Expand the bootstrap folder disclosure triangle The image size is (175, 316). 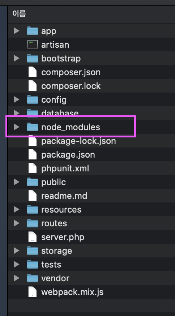[17, 58]
